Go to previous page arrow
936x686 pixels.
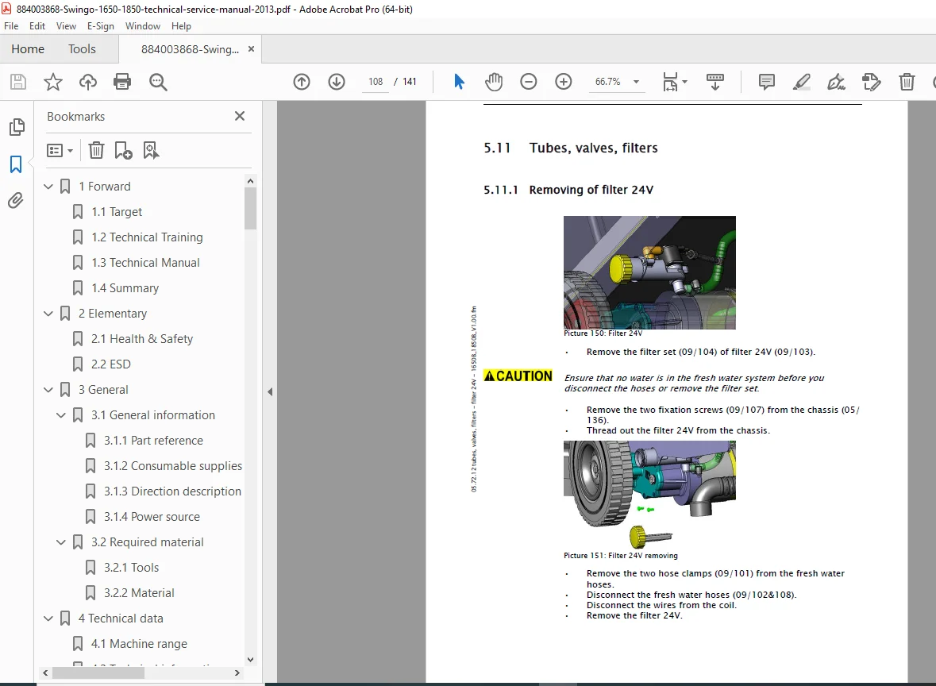click(x=302, y=82)
